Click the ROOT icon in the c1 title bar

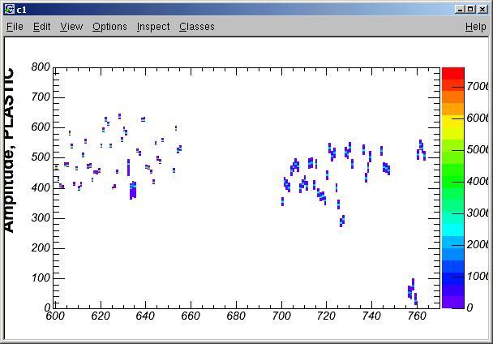click(x=10, y=10)
